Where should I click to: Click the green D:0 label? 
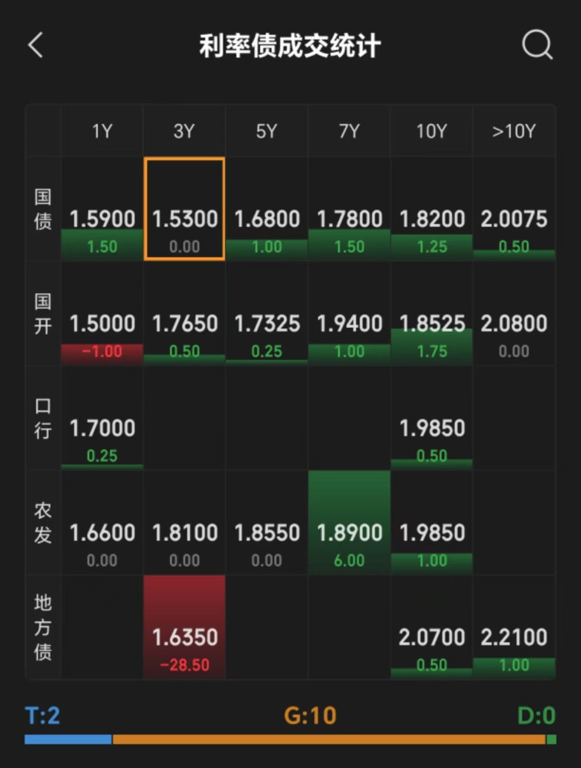click(x=536, y=715)
